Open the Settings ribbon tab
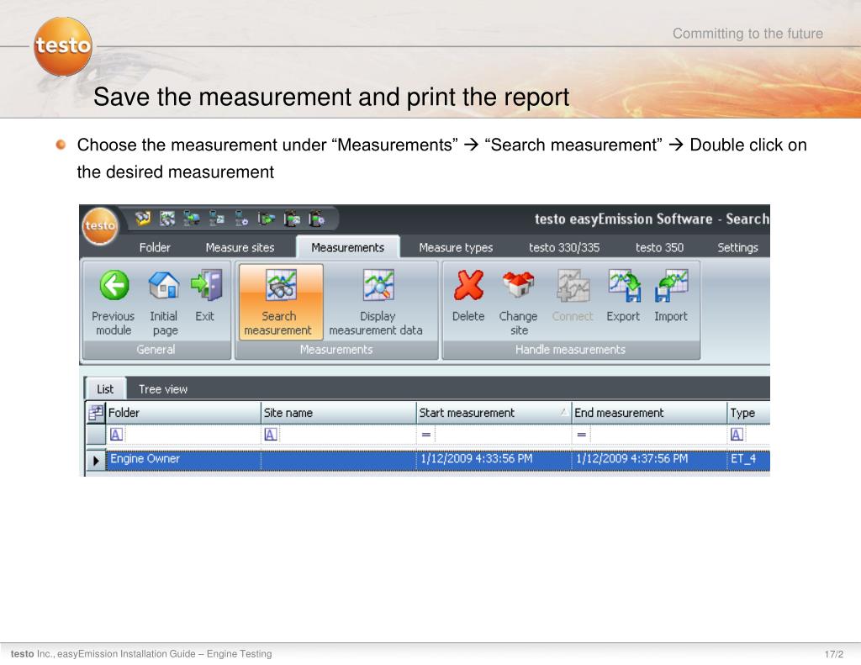This screenshot has width=861, height=665. tap(737, 248)
